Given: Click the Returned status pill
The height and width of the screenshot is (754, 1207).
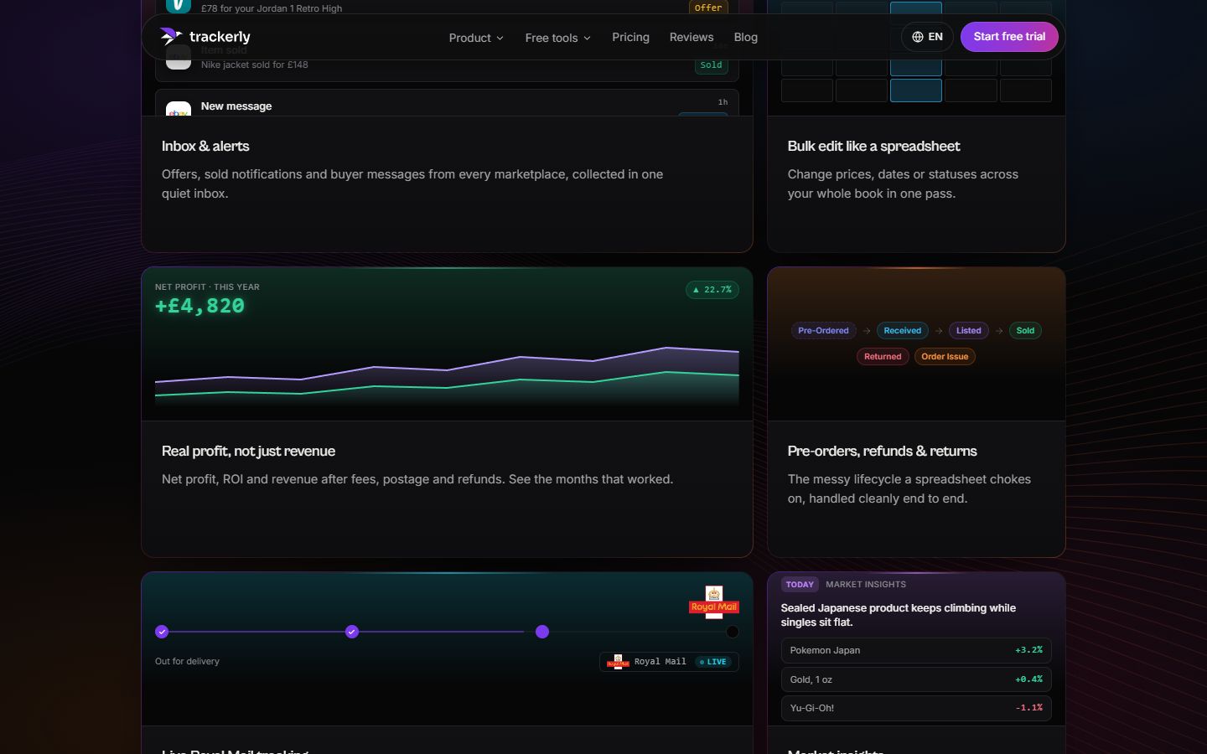Looking at the screenshot, I should pos(883,357).
